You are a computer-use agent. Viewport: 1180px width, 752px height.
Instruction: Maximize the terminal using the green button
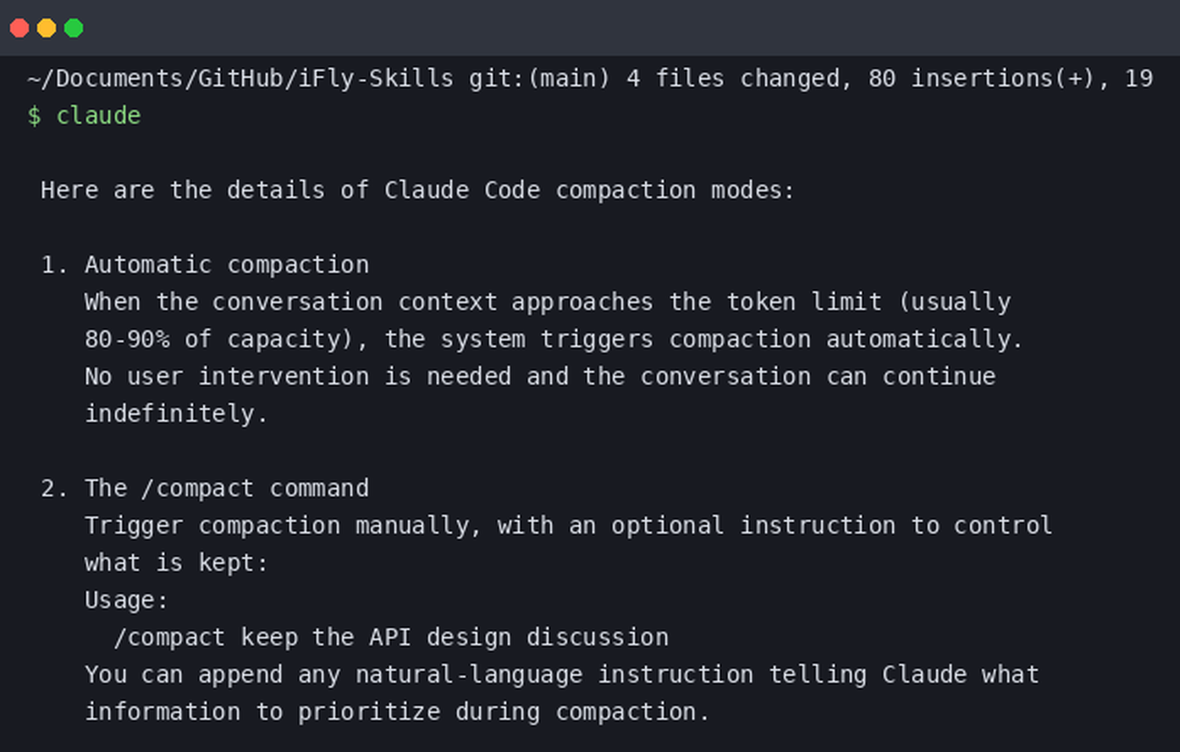pyautogui.click(x=74, y=28)
